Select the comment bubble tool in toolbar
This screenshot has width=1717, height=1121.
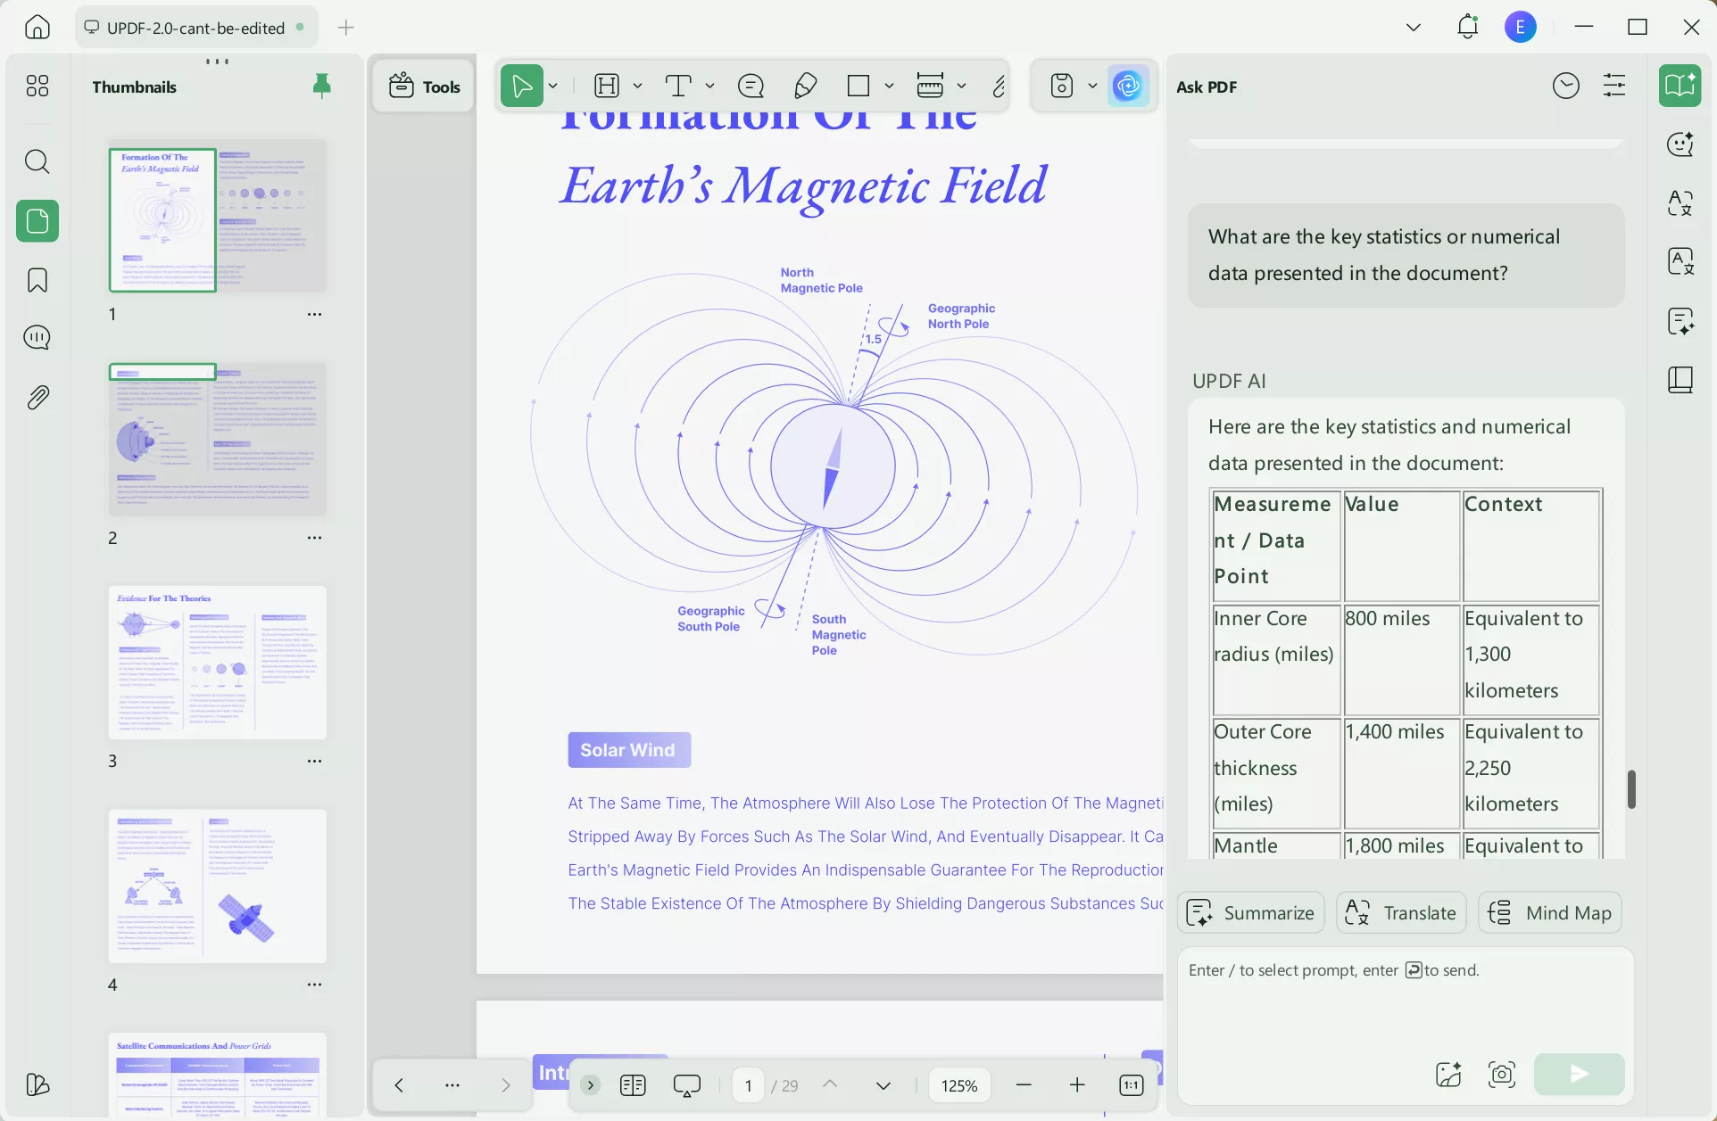[x=751, y=87]
